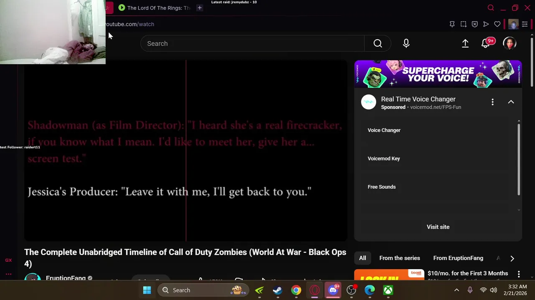Focus the YouTube Search input field

click(x=252, y=43)
